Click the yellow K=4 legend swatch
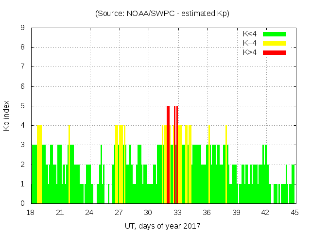The height and width of the screenshot is (233, 311). click(275, 43)
